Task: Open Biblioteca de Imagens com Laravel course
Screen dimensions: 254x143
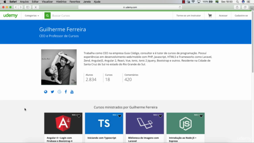Action: pyautogui.click(x=144, y=139)
